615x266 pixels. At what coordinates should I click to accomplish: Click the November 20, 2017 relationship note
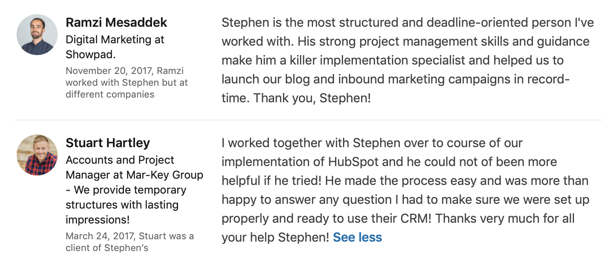point(127,83)
